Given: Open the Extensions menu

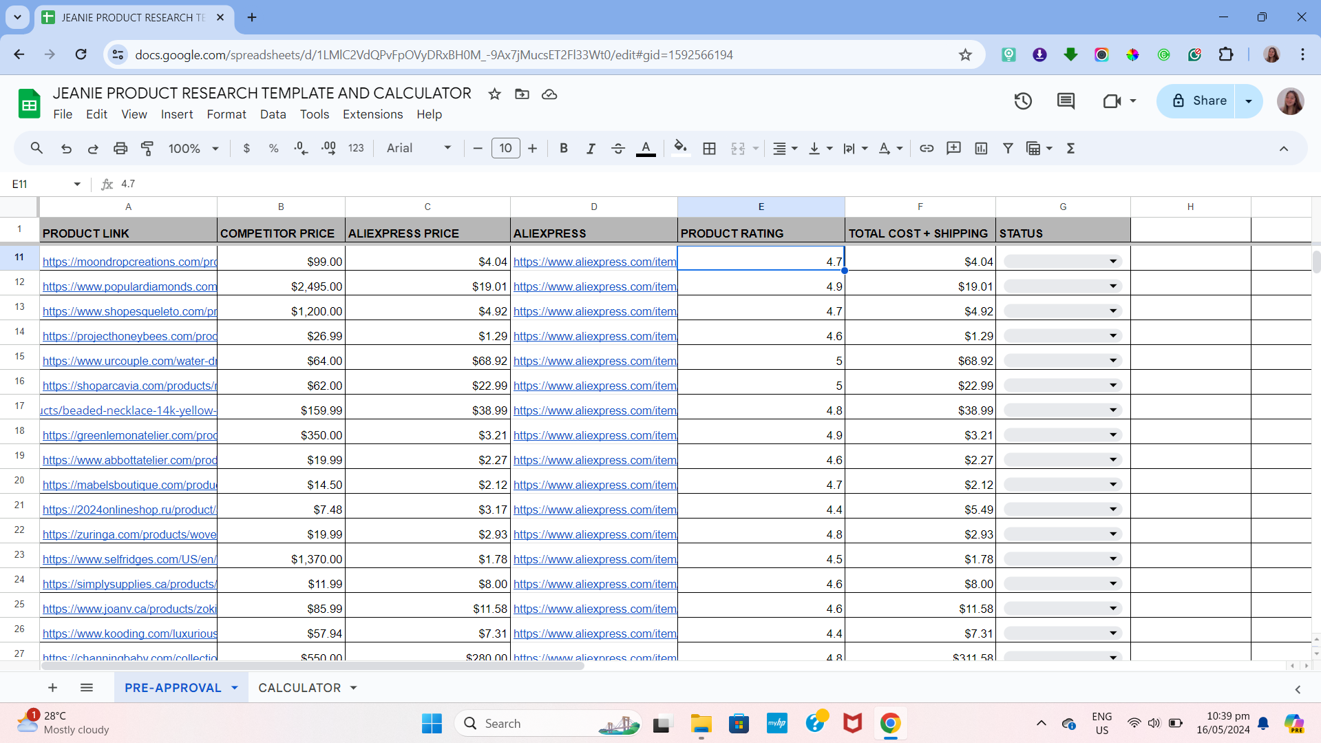Looking at the screenshot, I should click(x=372, y=114).
